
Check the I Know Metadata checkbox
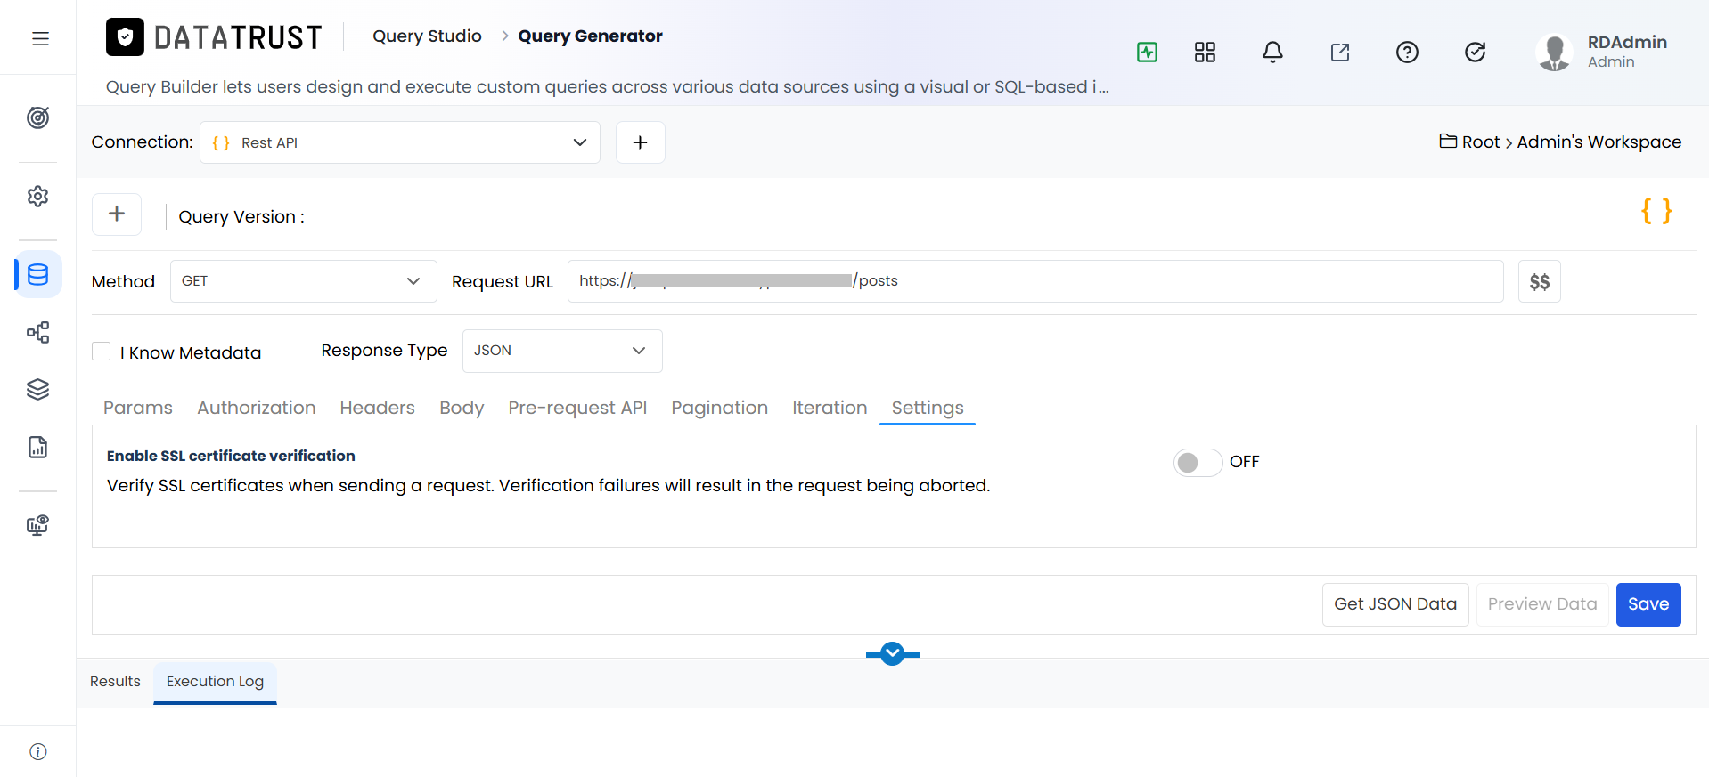(x=102, y=352)
